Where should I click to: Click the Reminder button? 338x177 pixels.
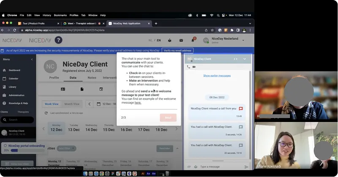(165, 148)
